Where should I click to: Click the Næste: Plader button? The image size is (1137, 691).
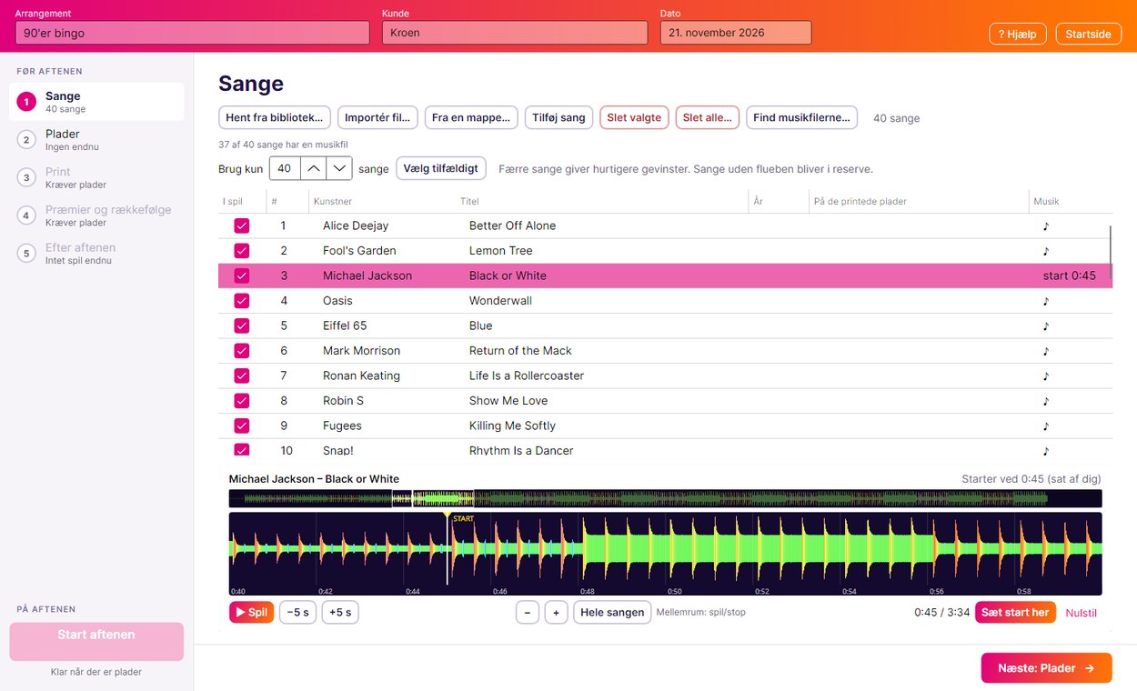1046,668
